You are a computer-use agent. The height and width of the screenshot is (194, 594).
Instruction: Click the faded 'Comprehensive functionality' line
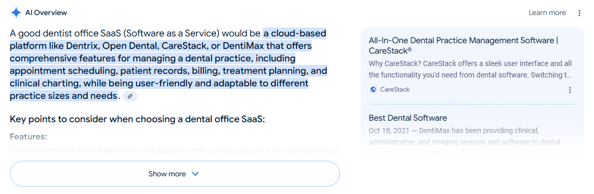174,150
